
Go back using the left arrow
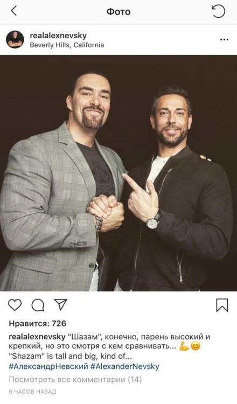click(13, 11)
